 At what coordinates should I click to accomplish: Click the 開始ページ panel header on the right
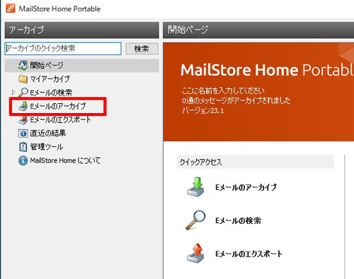click(258, 30)
